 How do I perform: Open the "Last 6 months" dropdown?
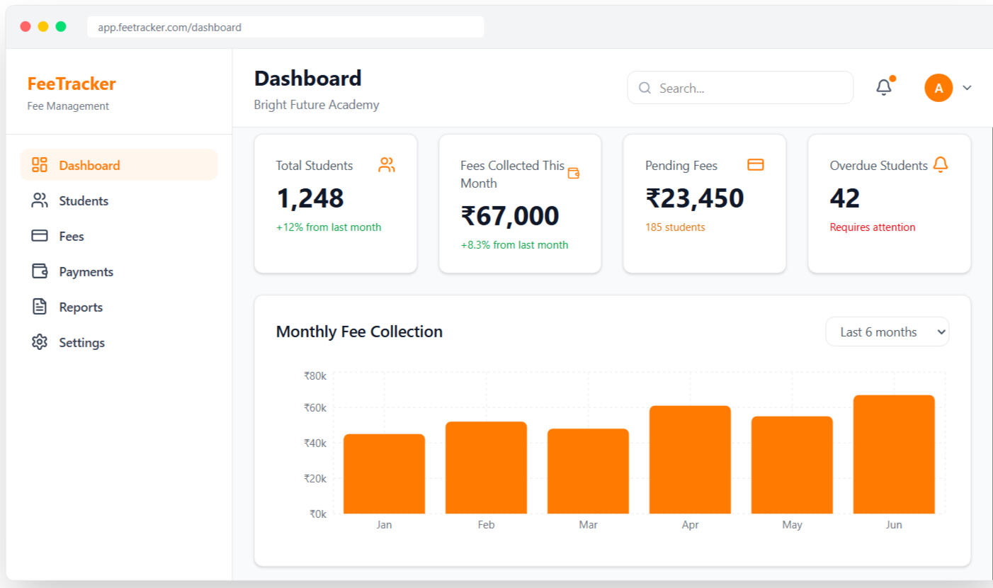(887, 332)
